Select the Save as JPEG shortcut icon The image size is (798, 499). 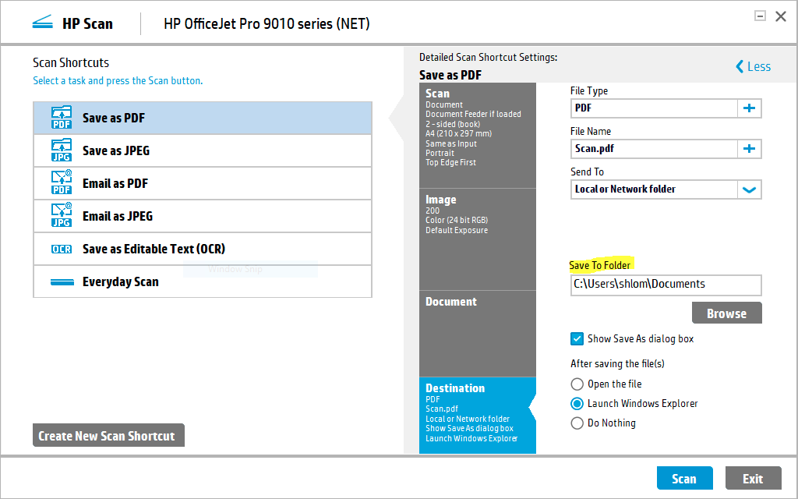61,150
